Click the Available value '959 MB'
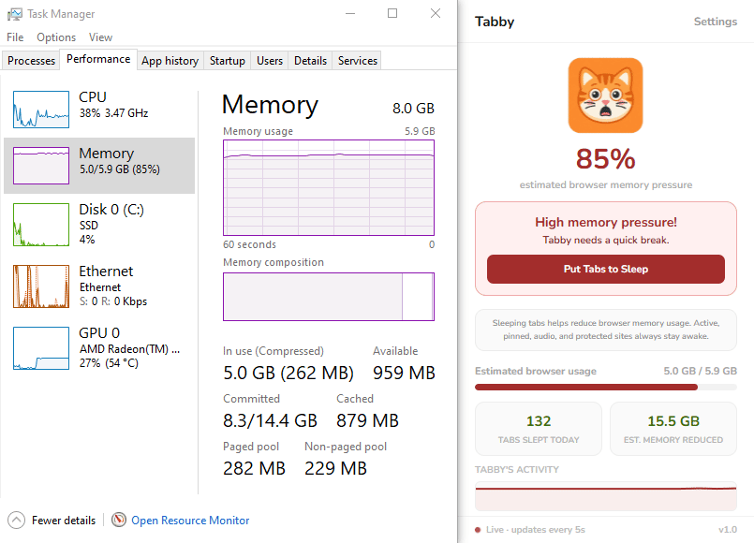Image resolution: width=754 pixels, height=543 pixels. point(404,373)
